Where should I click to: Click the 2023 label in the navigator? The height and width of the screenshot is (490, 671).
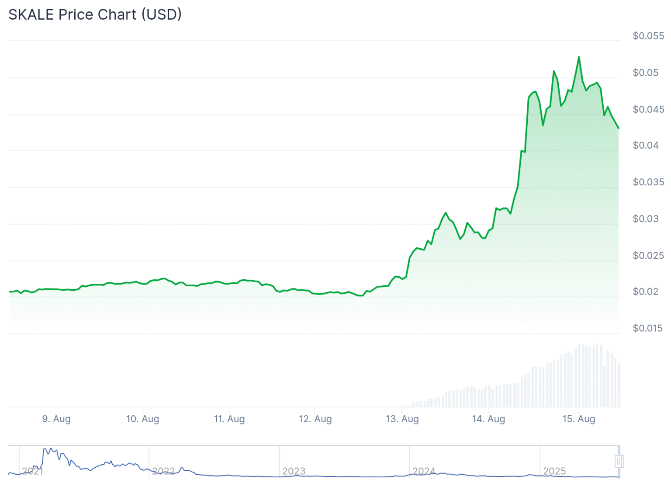pos(294,471)
